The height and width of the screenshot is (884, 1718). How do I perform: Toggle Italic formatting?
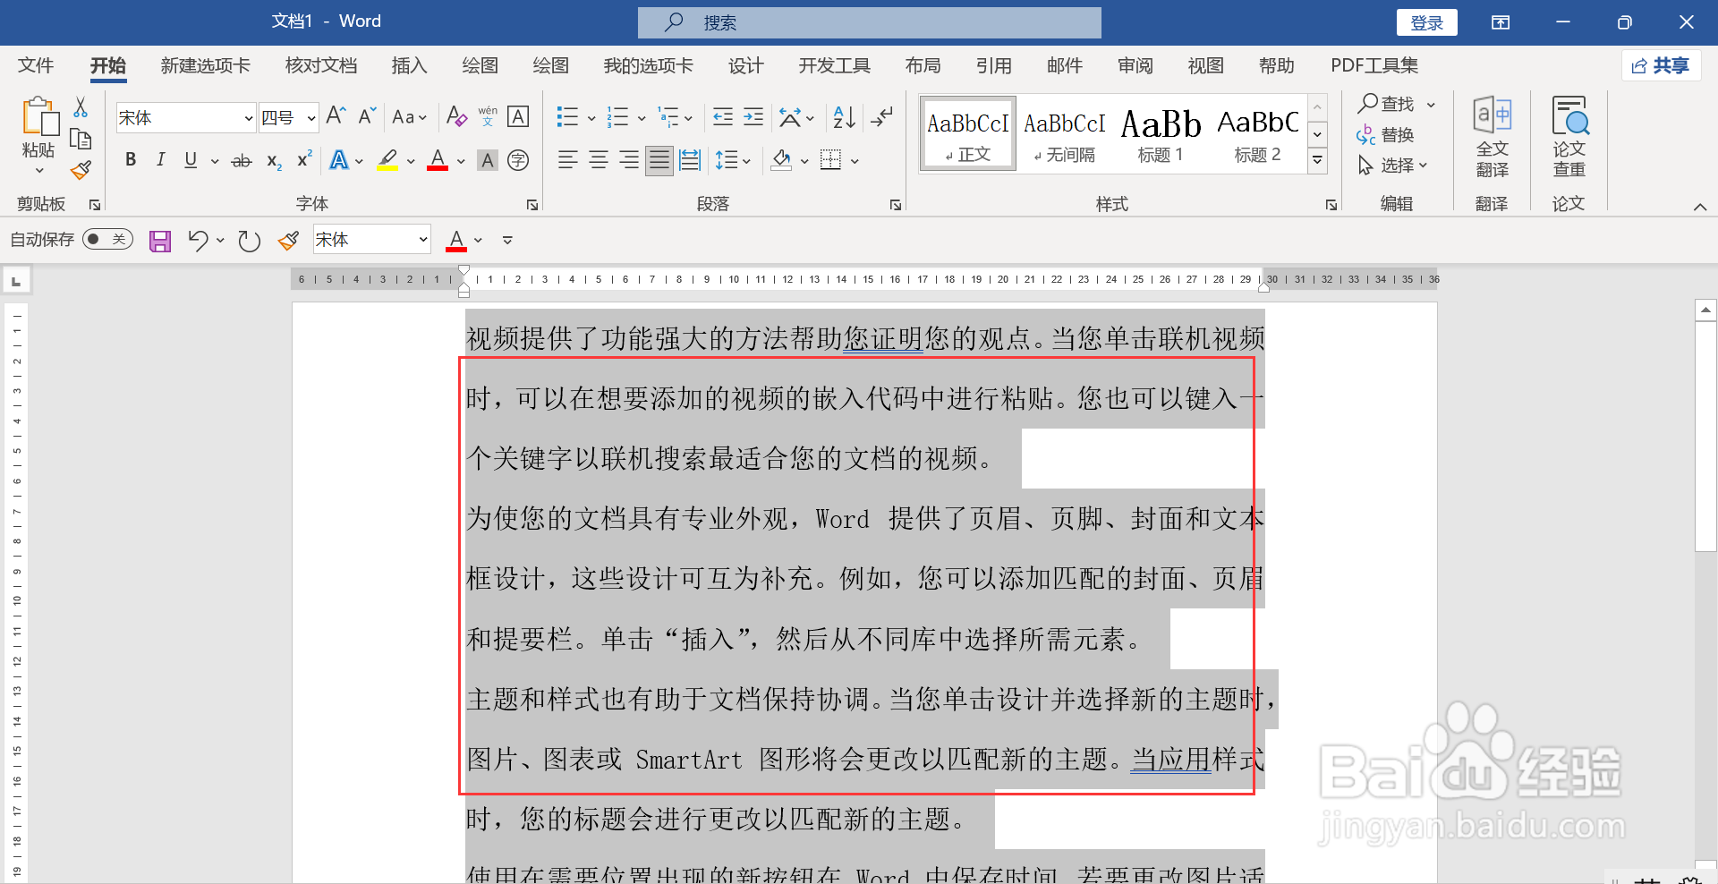coord(160,160)
